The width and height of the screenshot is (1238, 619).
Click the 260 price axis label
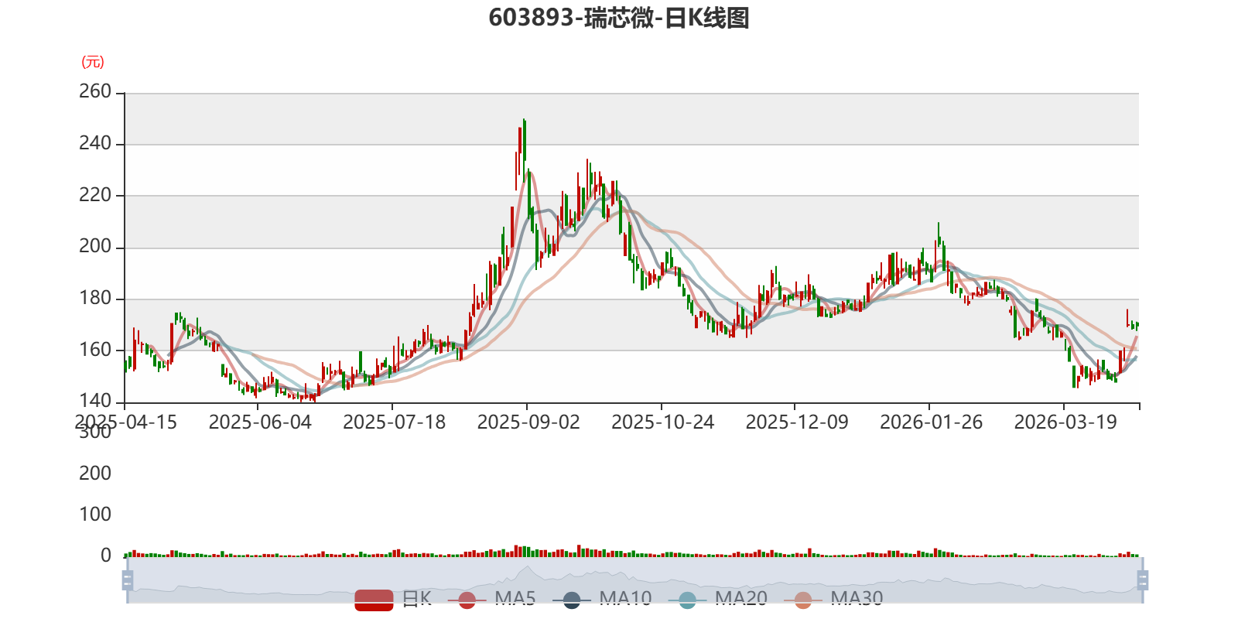(95, 91)
